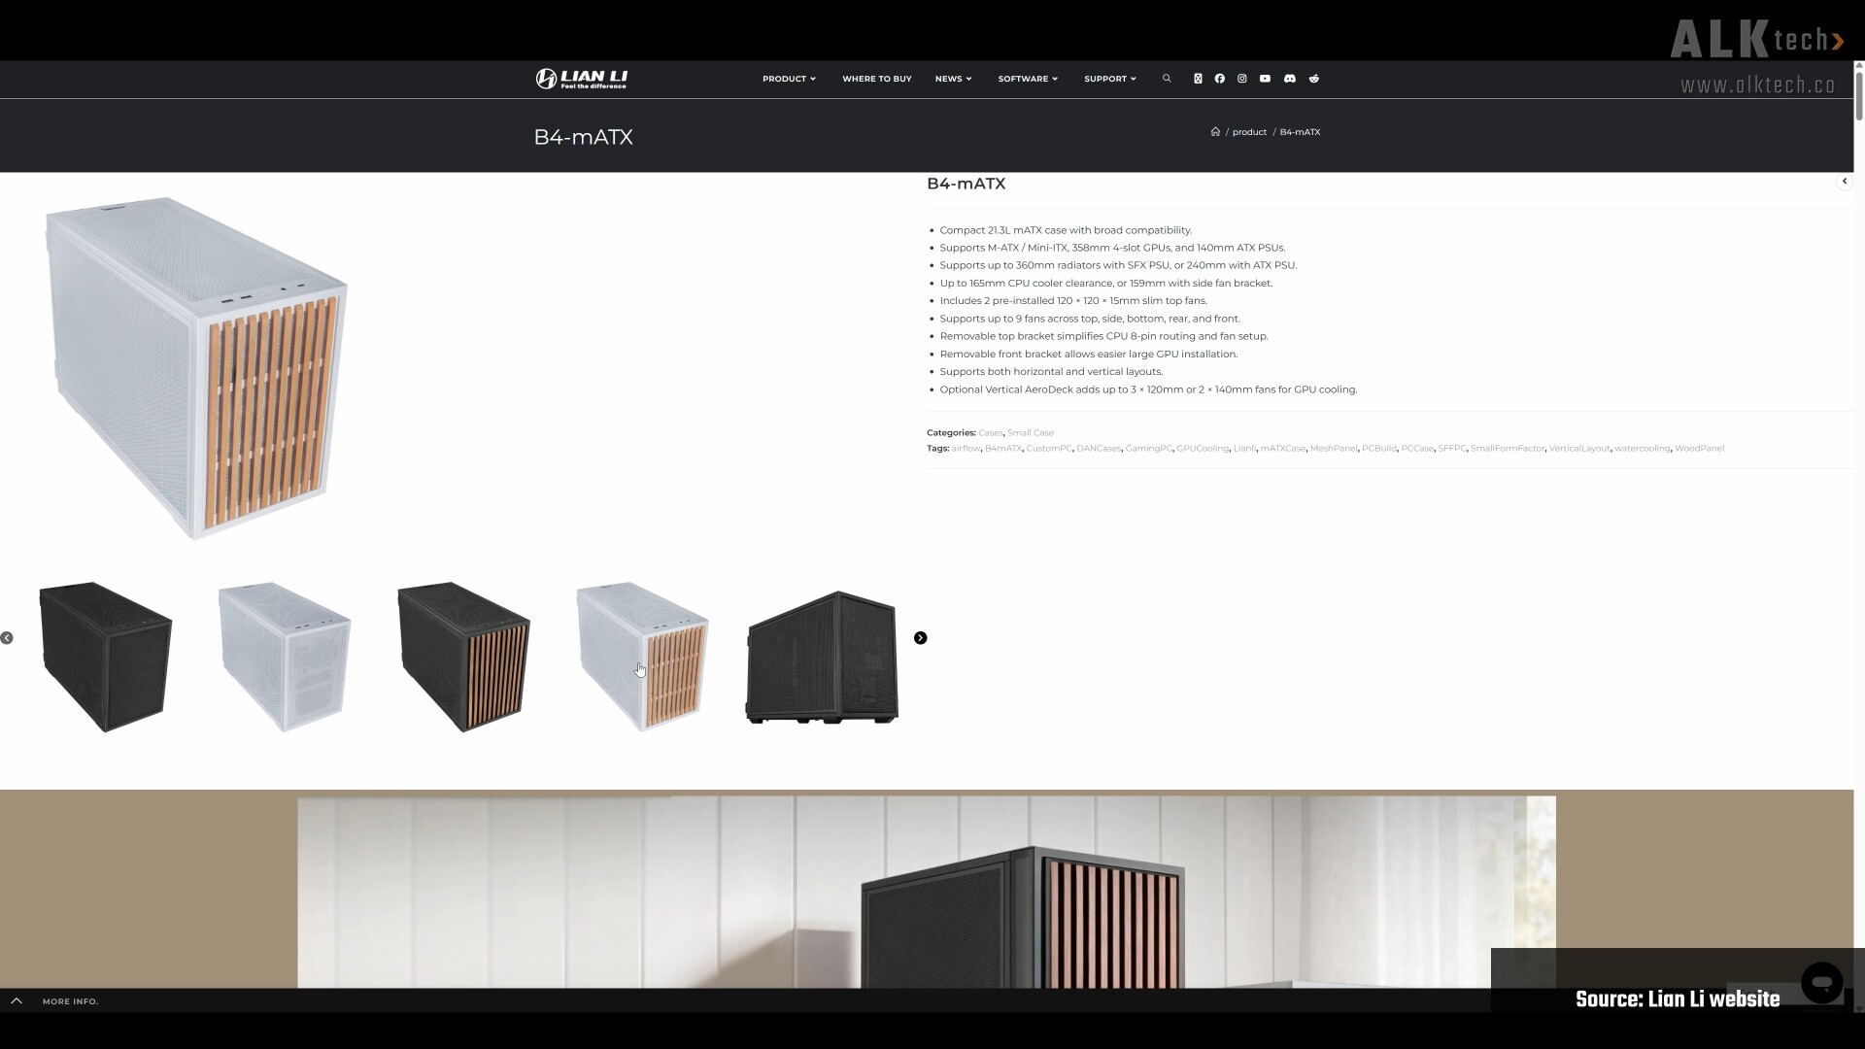
Task: Click the lifestyle banner image of the black case
Action: click(x=927, y=892)
